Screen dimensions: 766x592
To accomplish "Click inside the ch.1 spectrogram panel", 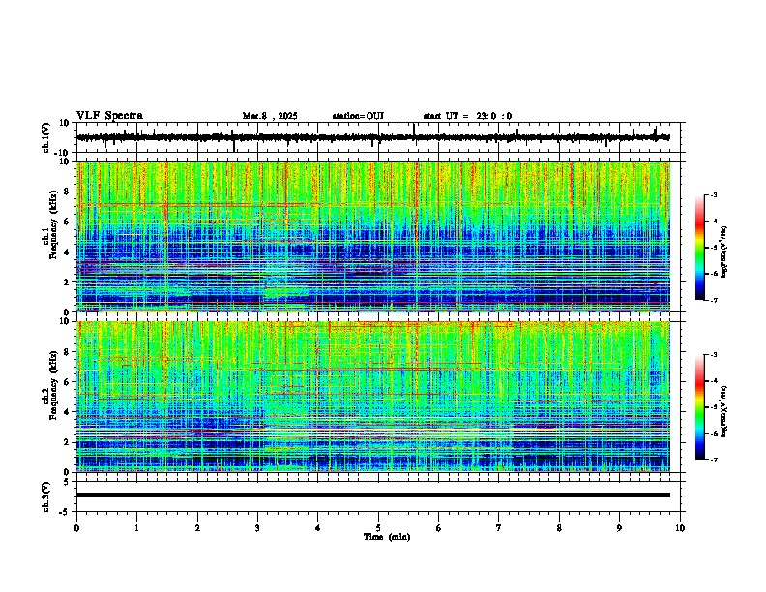I will (373, 236).
